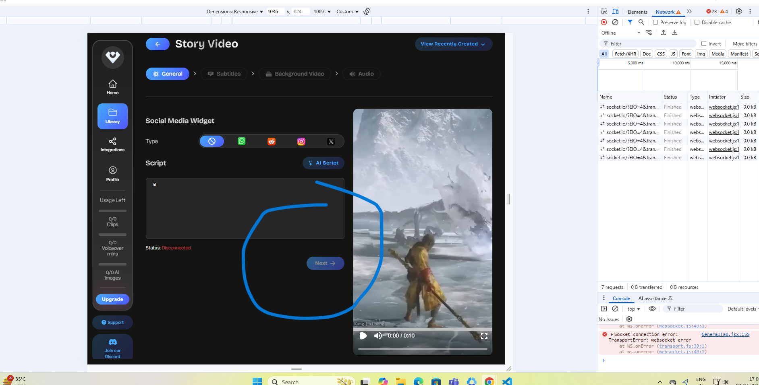Toggle the Invert filter checkbox
This screenshot has height=385, width=759.
[704, 43]
